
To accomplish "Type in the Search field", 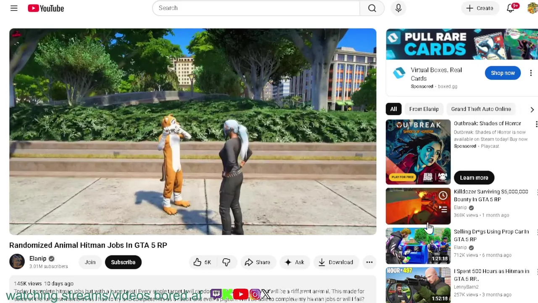I will click(x=256, y=8).
